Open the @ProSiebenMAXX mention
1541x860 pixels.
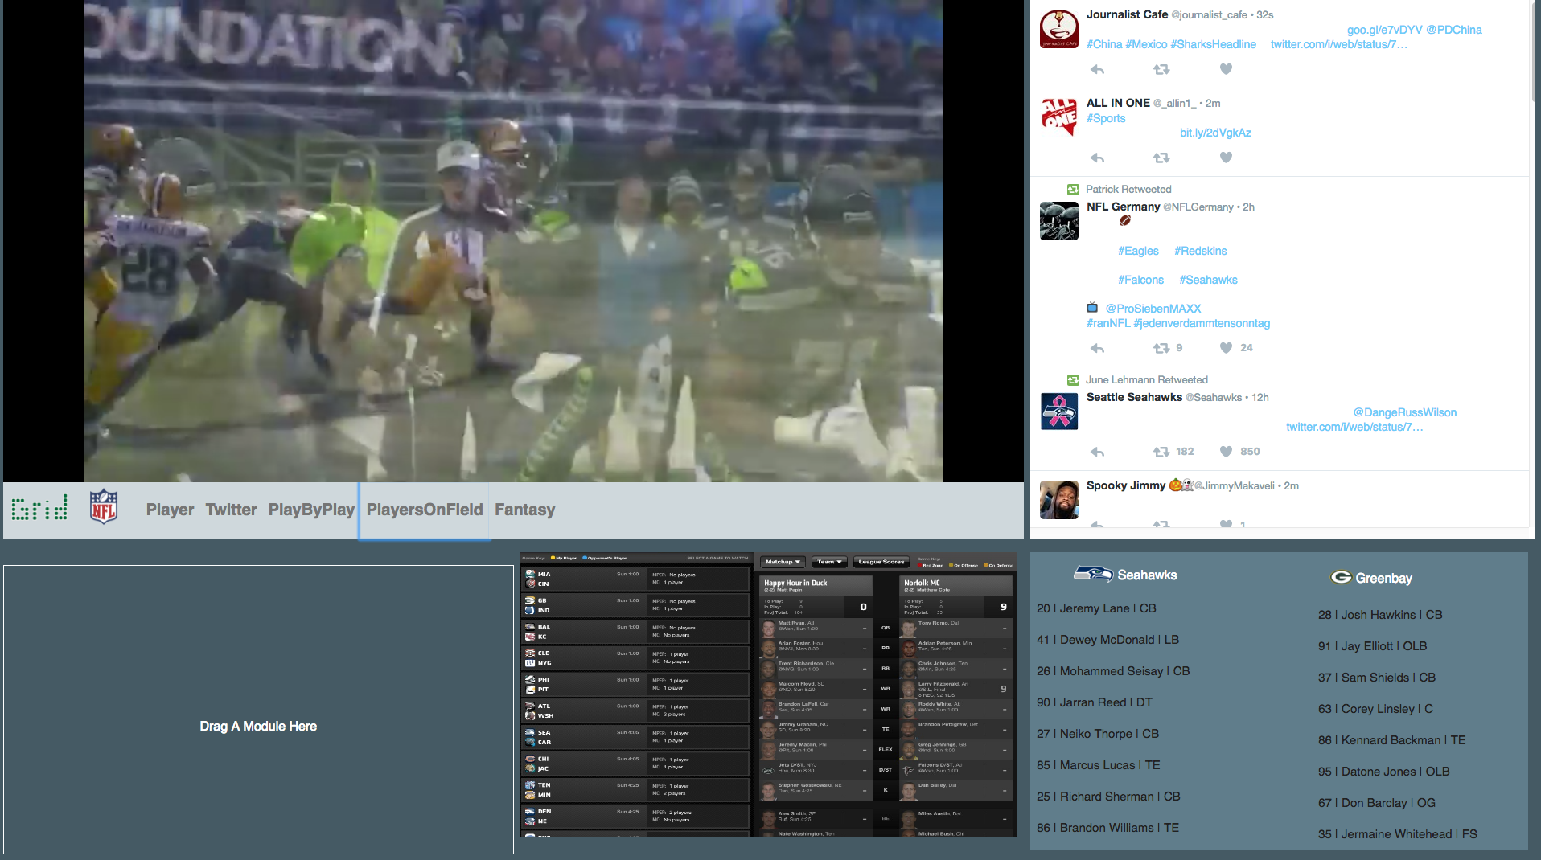pyautogui.click(x=1153, y=309)
